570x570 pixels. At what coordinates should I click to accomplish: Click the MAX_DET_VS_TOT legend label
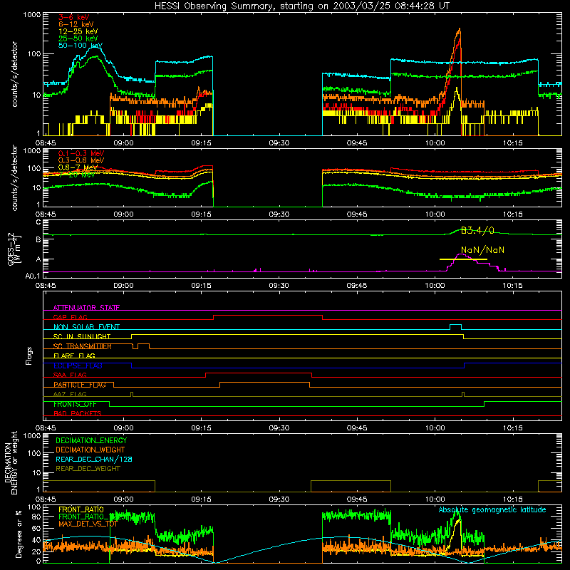88,524
